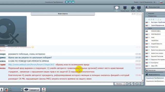Click the minus icon in moderators toolbar
The width and height of the screenshot is (165, 92).
click(x=160, y=19)
